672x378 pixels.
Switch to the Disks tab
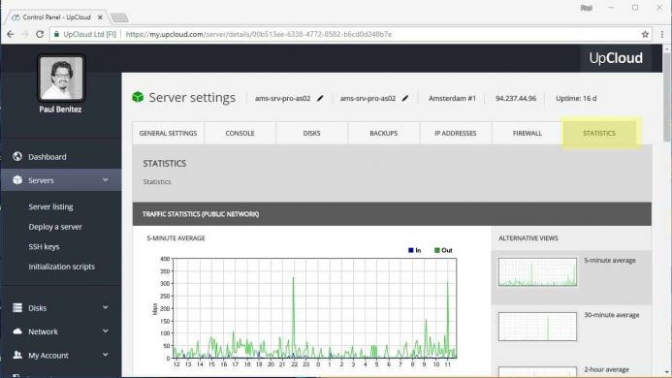coord(311,134)
